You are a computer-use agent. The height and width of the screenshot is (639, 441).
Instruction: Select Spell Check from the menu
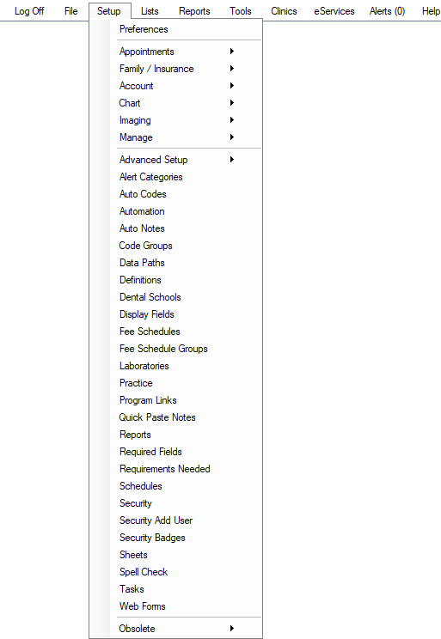pyautogui.click(x=175, y=572)
